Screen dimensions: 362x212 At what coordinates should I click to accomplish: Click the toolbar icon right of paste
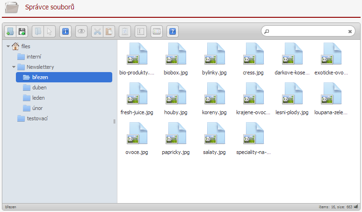click(x=125, y=31)
